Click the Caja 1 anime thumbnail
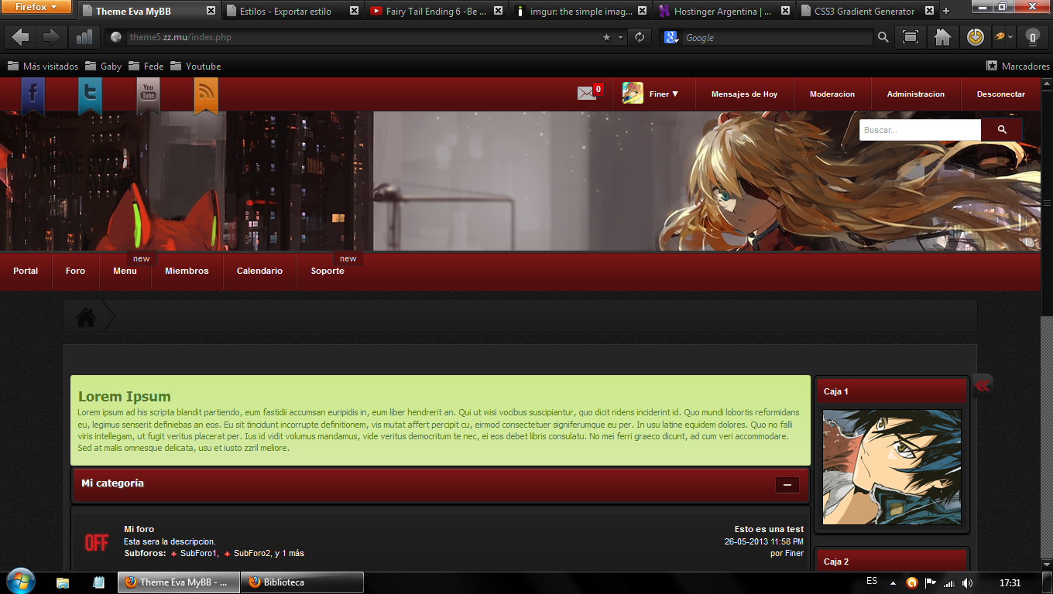The width and height of the screenshot is (1053, 594). tap(892, 467)
